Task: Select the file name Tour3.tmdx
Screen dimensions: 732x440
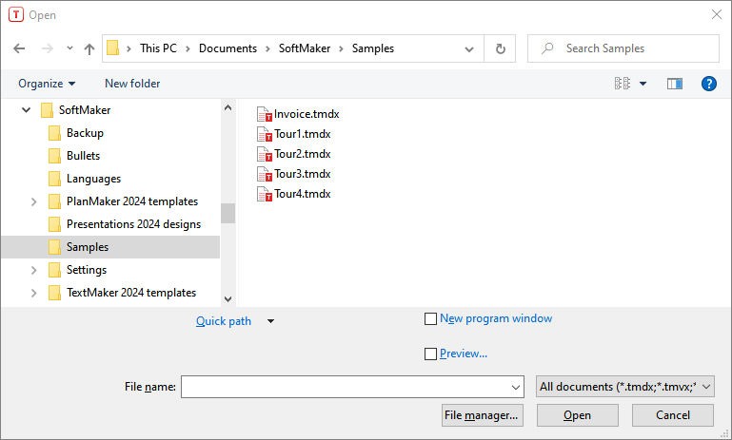Action: pyautogui.click(x=303, y=175)
